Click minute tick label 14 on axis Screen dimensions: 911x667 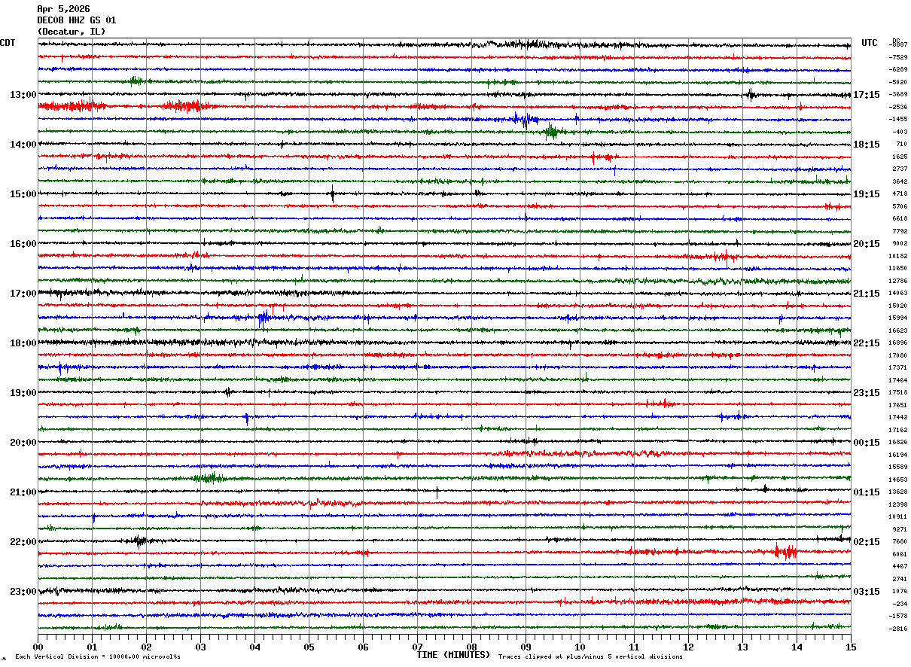coord(797,647)
